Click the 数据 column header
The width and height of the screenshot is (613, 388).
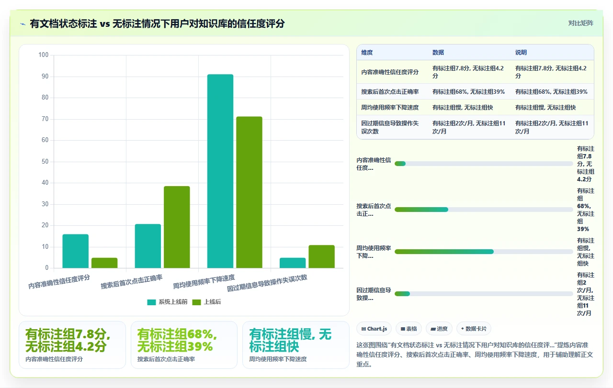pos(438,53)
